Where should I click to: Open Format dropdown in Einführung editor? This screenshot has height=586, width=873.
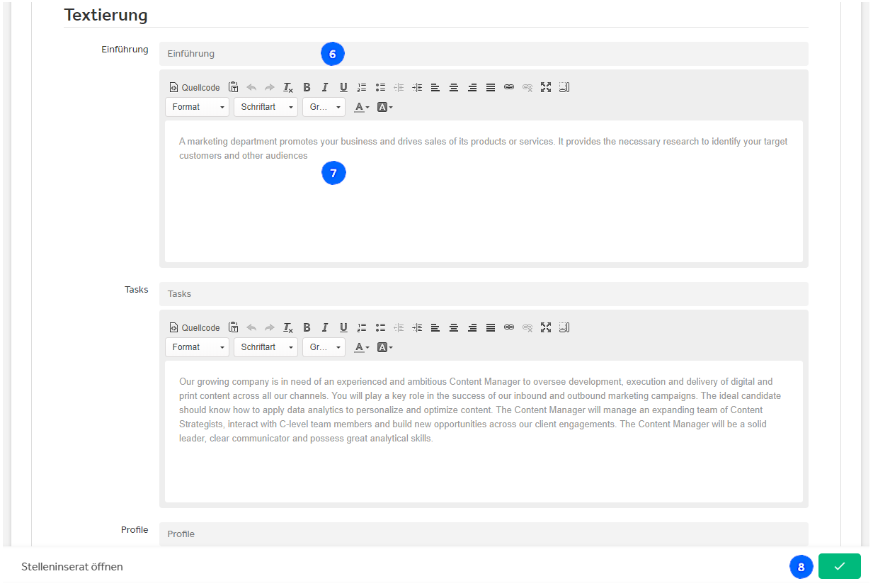[198, 107]
